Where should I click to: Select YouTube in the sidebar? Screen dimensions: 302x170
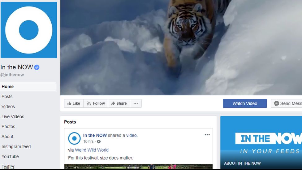[10, 157]
